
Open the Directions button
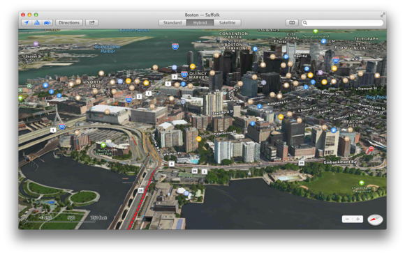pos(69,23)
